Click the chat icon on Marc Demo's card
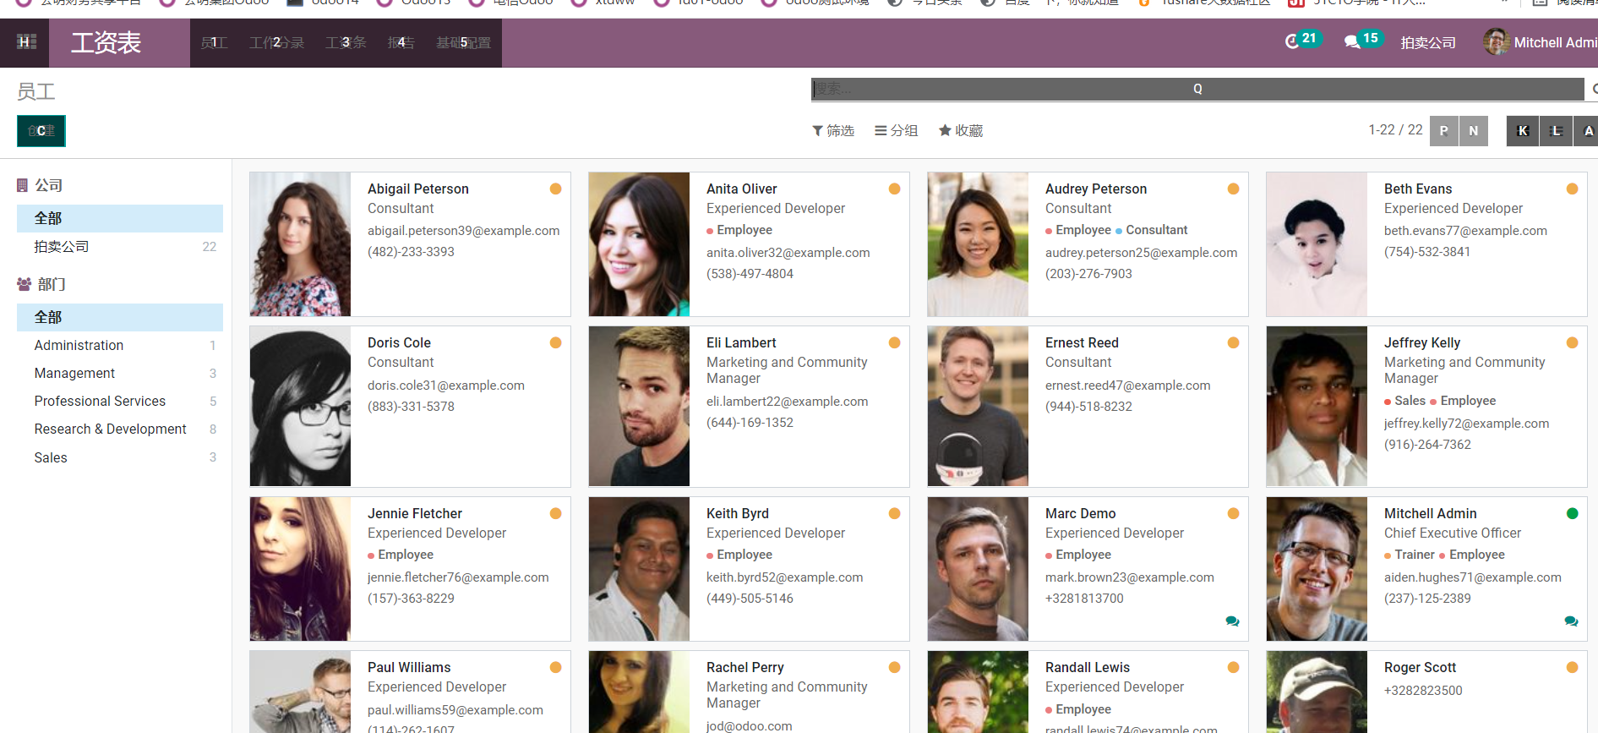 tap(1233, 621)
